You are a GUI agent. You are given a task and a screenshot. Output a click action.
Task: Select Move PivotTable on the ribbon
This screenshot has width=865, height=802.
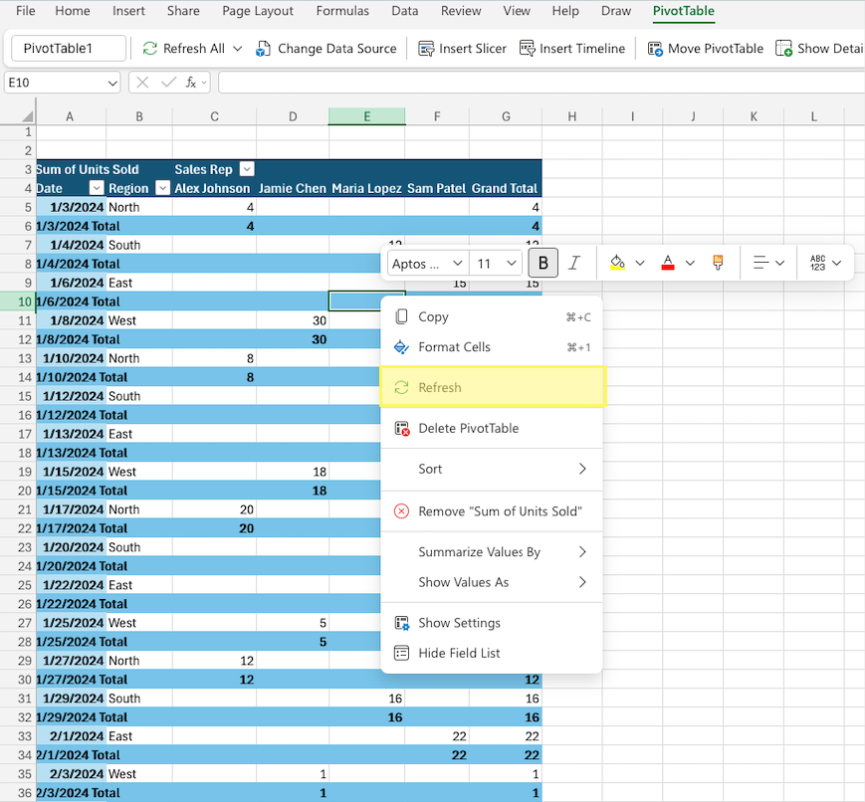click(x=705, y=48)
